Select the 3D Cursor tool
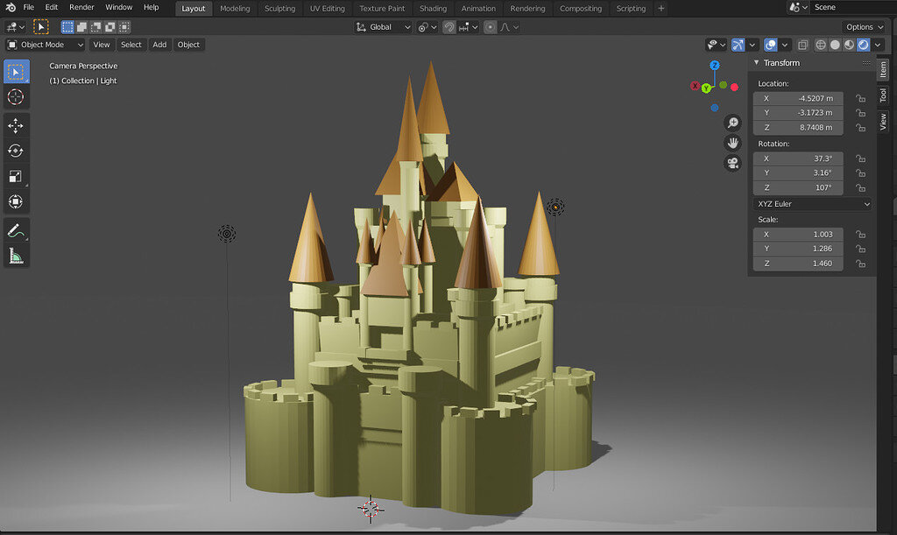This screenshot has height=535, width=897. (x=14, y=97)
